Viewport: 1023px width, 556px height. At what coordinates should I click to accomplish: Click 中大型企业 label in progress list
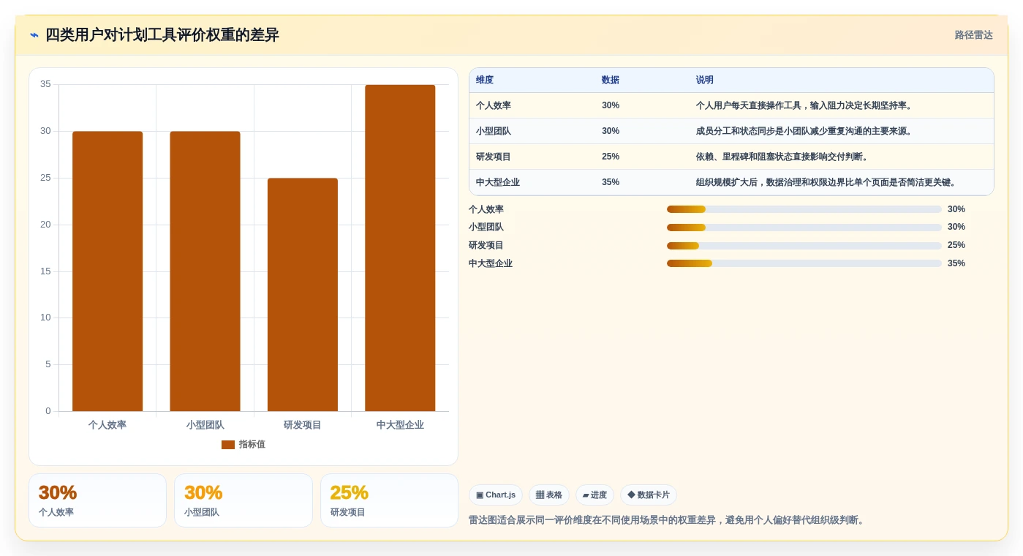[x=491, y=263]
